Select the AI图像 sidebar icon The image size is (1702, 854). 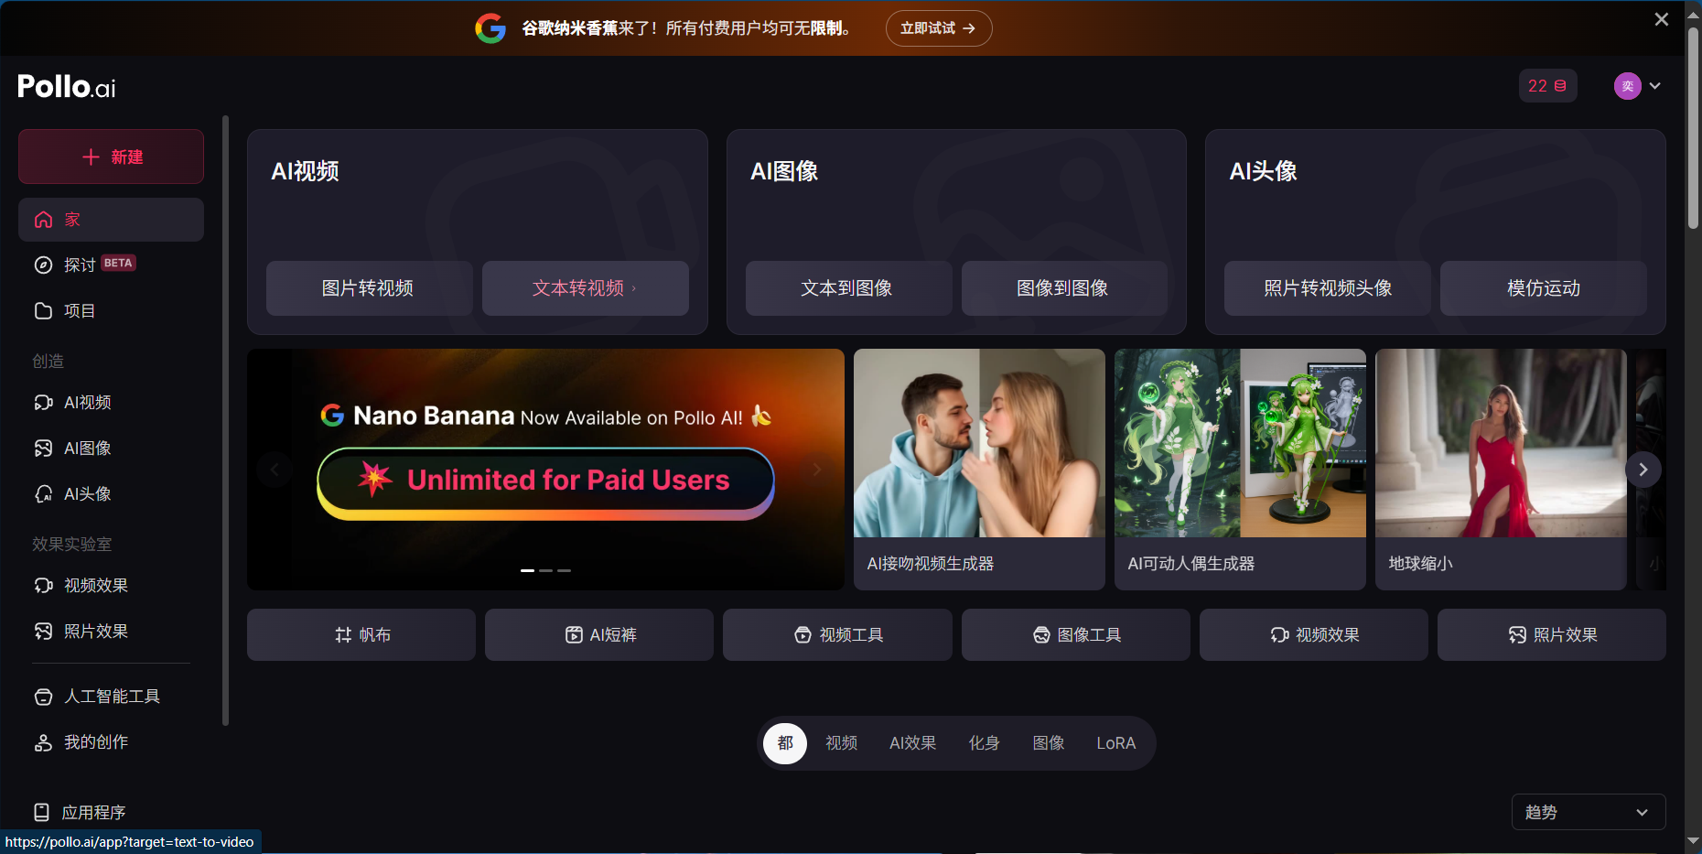point(43,449)
